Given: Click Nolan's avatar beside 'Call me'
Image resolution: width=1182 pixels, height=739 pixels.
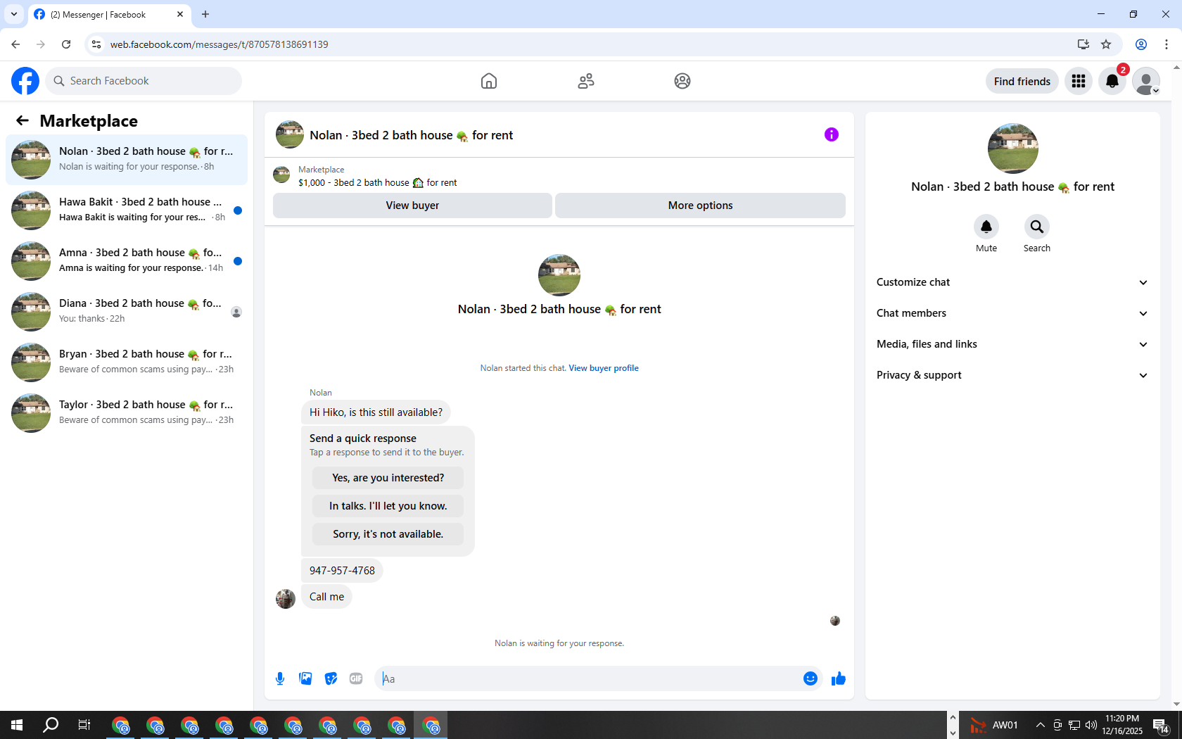Looking at the screenshot, I should click(x=286, y=599).
